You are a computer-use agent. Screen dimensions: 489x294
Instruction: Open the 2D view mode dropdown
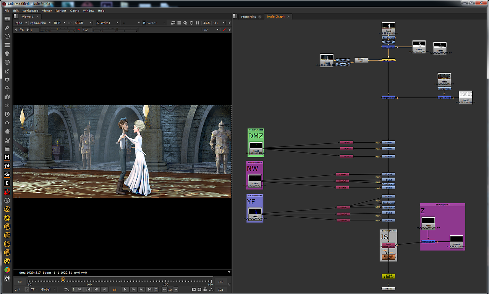[x=210, y=30]
